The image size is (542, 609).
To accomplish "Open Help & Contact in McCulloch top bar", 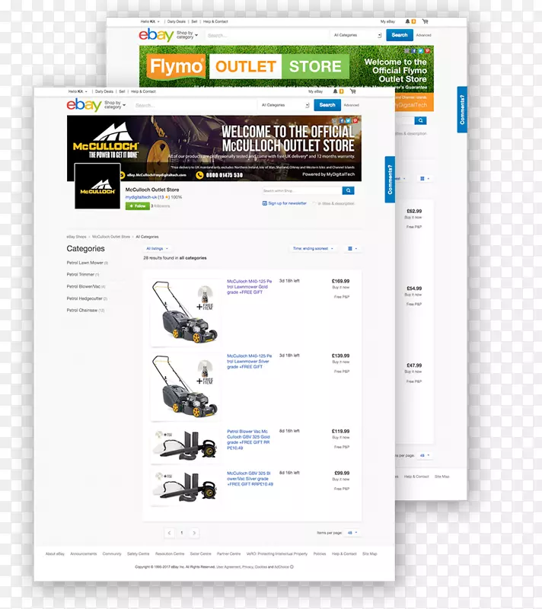I will click(143, 91).
